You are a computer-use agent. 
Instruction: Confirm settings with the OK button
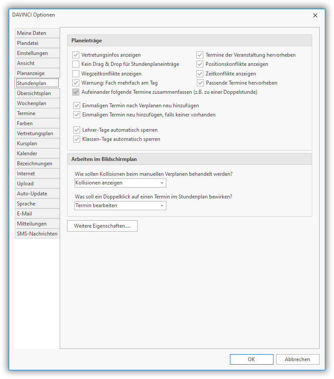point(251,359)
